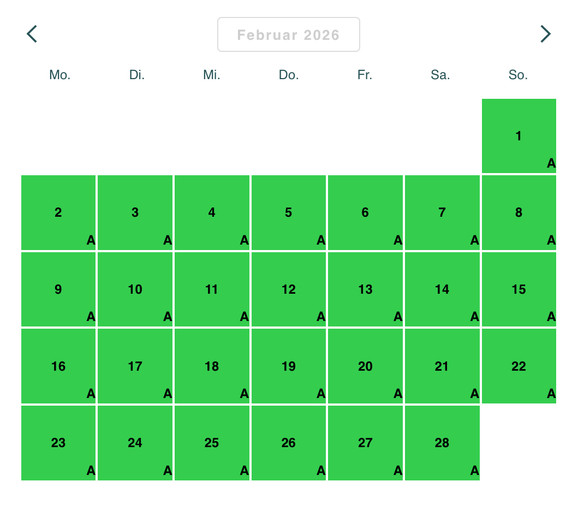Select the last day, February 28
Screen dimensions: 578x505
point(442,443)
